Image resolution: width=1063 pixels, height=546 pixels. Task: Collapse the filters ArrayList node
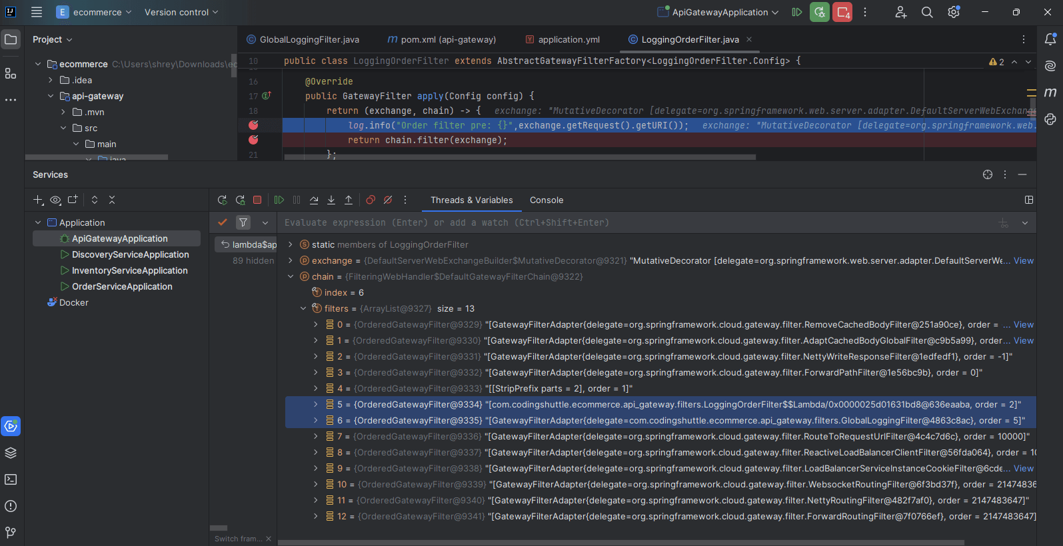(303, 308)
